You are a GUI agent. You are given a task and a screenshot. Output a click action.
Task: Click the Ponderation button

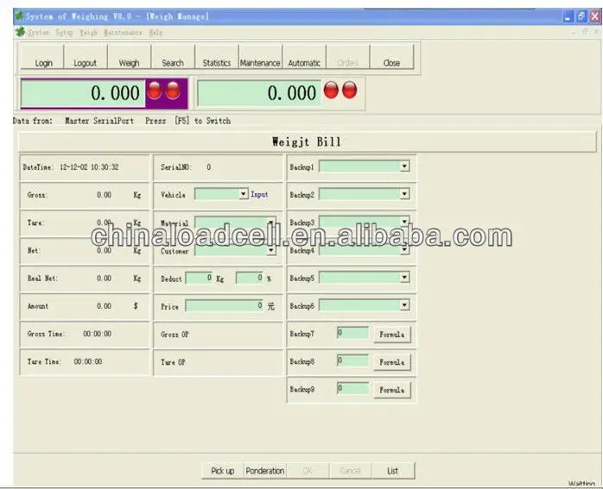pyautogui.click(x=264, y=470)
